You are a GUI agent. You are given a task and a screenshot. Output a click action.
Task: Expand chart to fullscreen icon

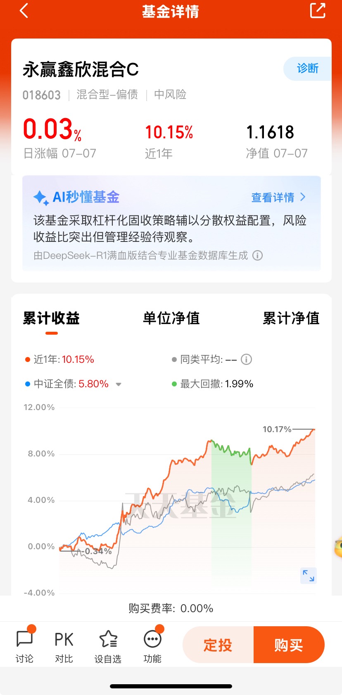[x=309, y=575]
